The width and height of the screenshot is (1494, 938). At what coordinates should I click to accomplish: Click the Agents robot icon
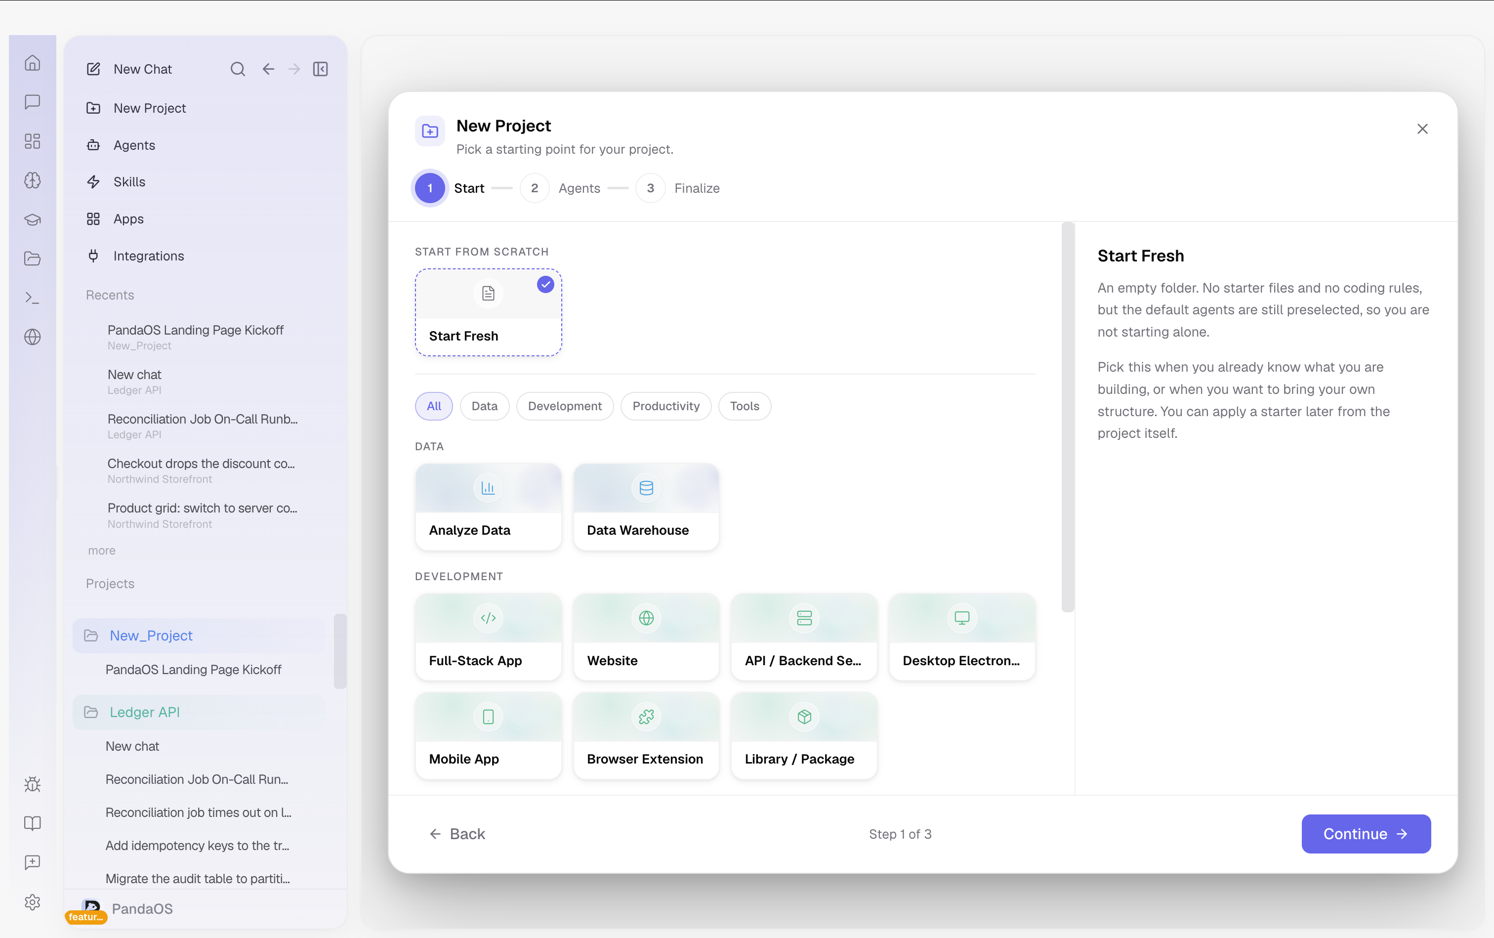coord(93,145)
